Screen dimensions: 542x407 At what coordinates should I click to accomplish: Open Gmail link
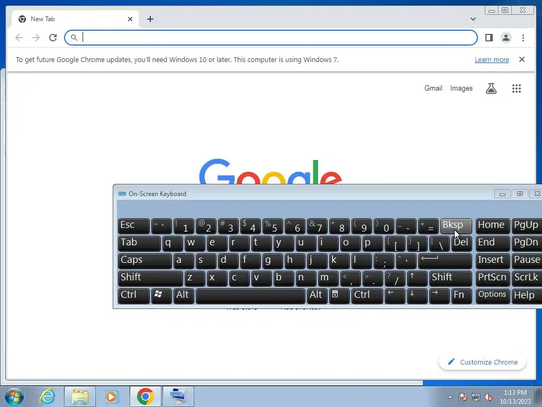433,89
